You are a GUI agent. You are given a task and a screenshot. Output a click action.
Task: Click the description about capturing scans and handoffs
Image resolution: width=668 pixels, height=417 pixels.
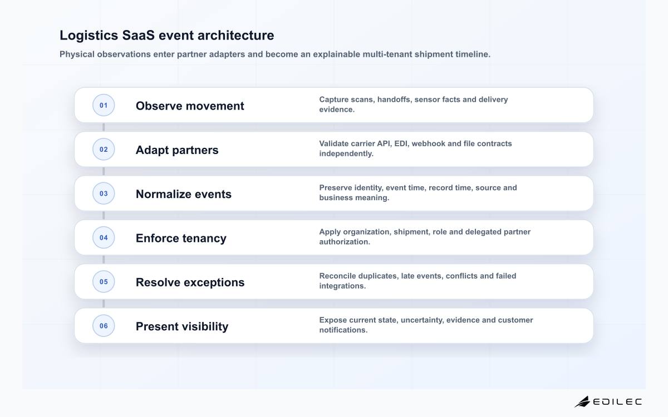pos(414,105)
